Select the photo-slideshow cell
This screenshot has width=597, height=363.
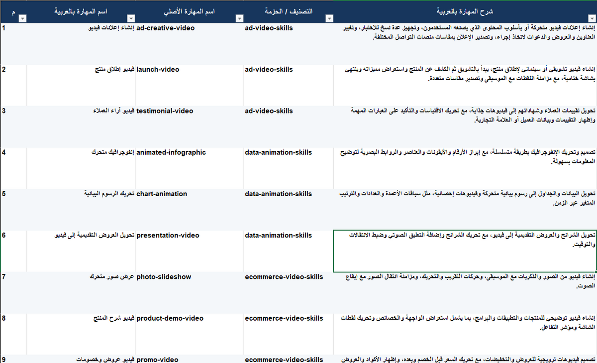click(x=189, y=292)
